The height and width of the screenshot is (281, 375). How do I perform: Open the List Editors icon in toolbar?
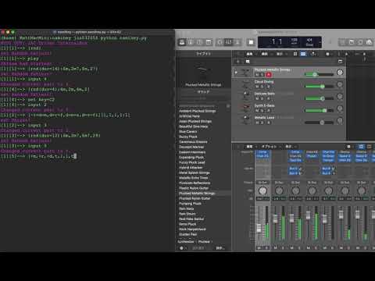click(x=343, y=42)
